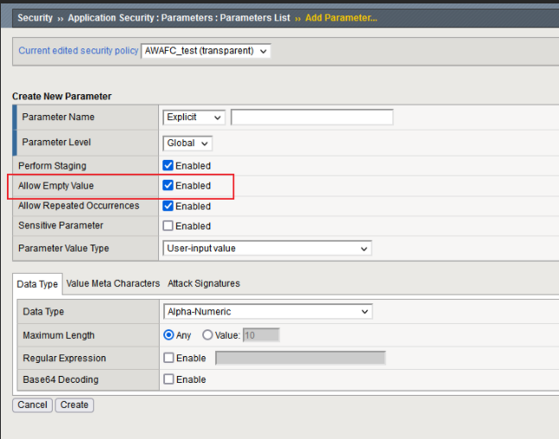Toggle Allow Empty Value checkbox
The image size is (559, 439).
[x=168, y=186]
